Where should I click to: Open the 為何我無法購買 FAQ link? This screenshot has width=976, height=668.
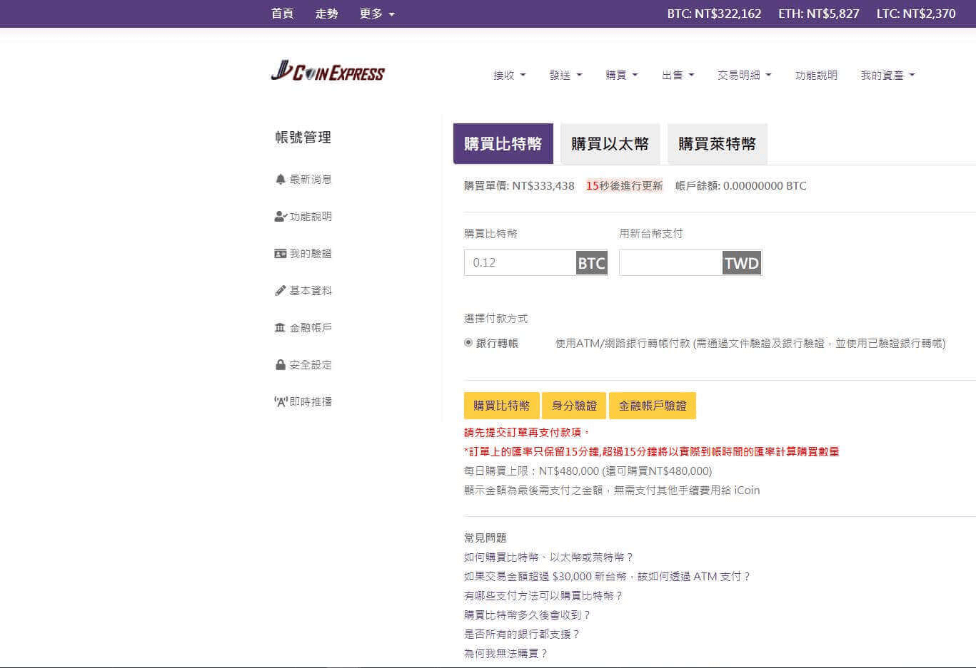pos(505,653)
